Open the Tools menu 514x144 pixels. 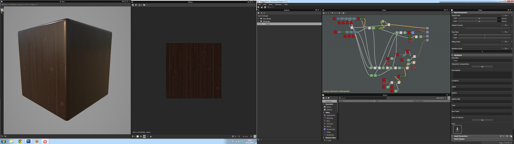(270, 4)
